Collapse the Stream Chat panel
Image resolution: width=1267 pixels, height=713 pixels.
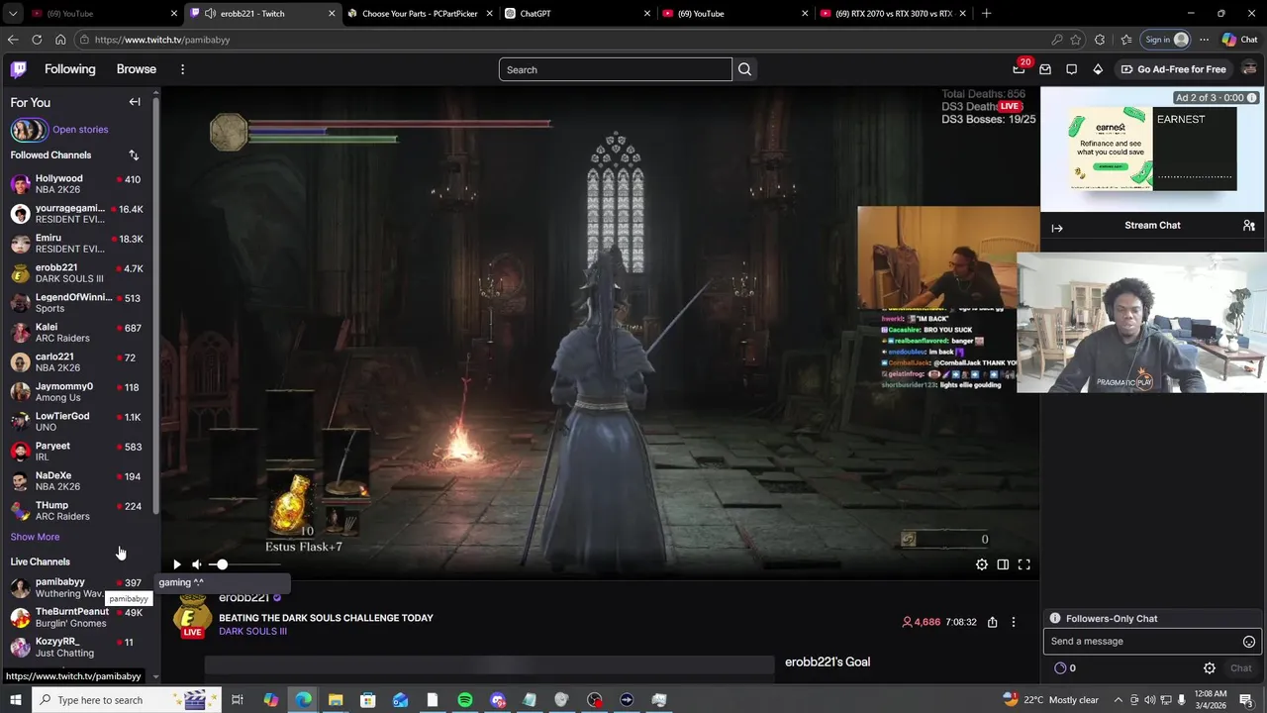(x=1057, y=228)
